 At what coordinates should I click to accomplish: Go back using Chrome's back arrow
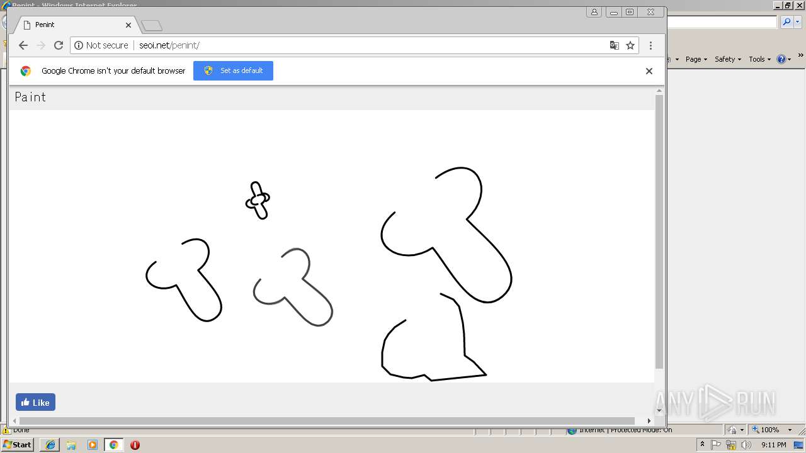23,45
